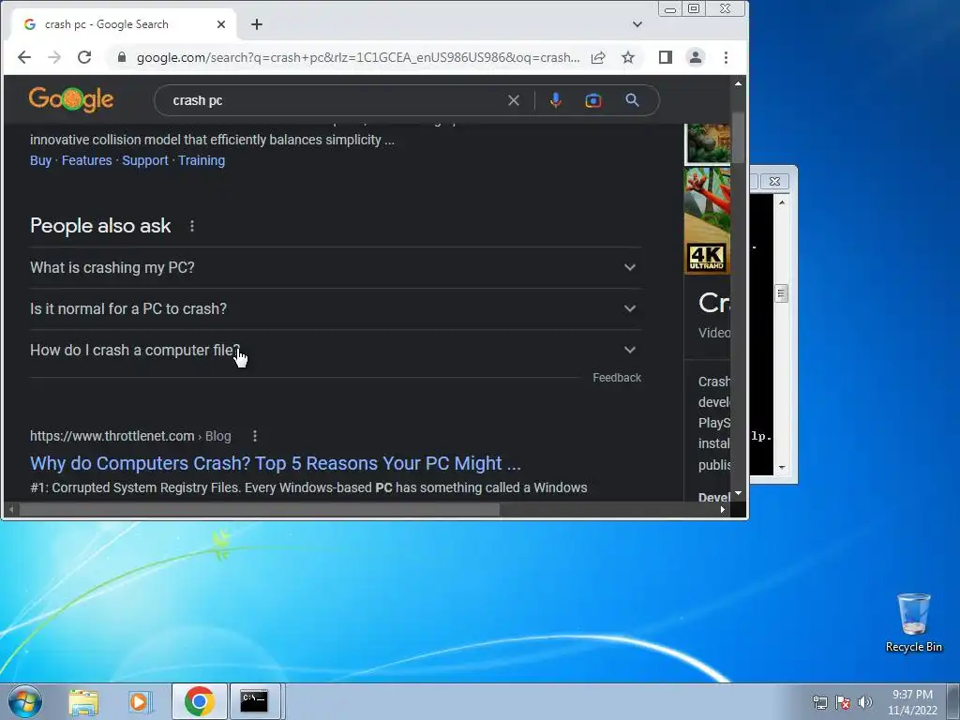The width and height of the screenshot is (960, 720).
Task: Share this page via the share icon
Action: [x=598, y=57]
